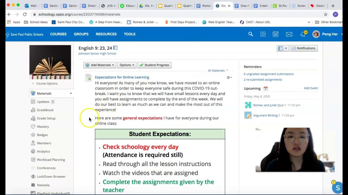
Task: Open Members in sidebar
Action: click(x=44, y=143)
